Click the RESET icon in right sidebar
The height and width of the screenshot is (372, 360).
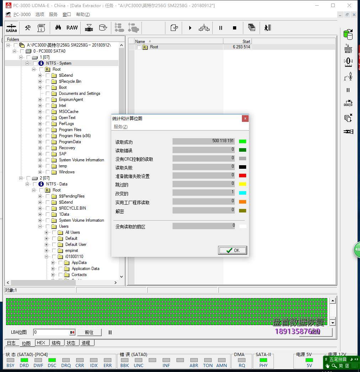coord(348,49)
